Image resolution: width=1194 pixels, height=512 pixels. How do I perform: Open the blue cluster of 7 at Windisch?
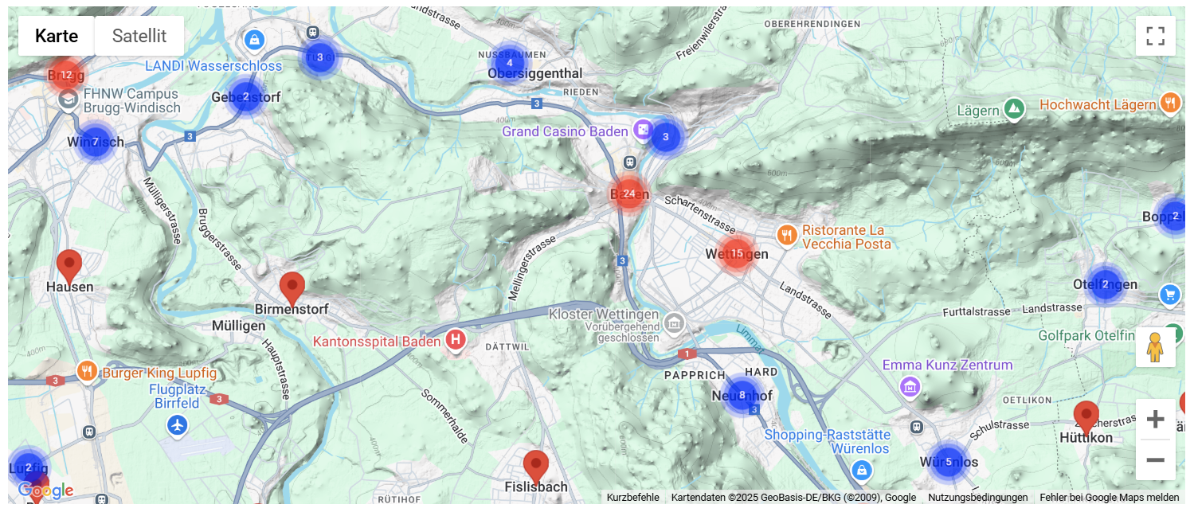click(x=96, y=143)
